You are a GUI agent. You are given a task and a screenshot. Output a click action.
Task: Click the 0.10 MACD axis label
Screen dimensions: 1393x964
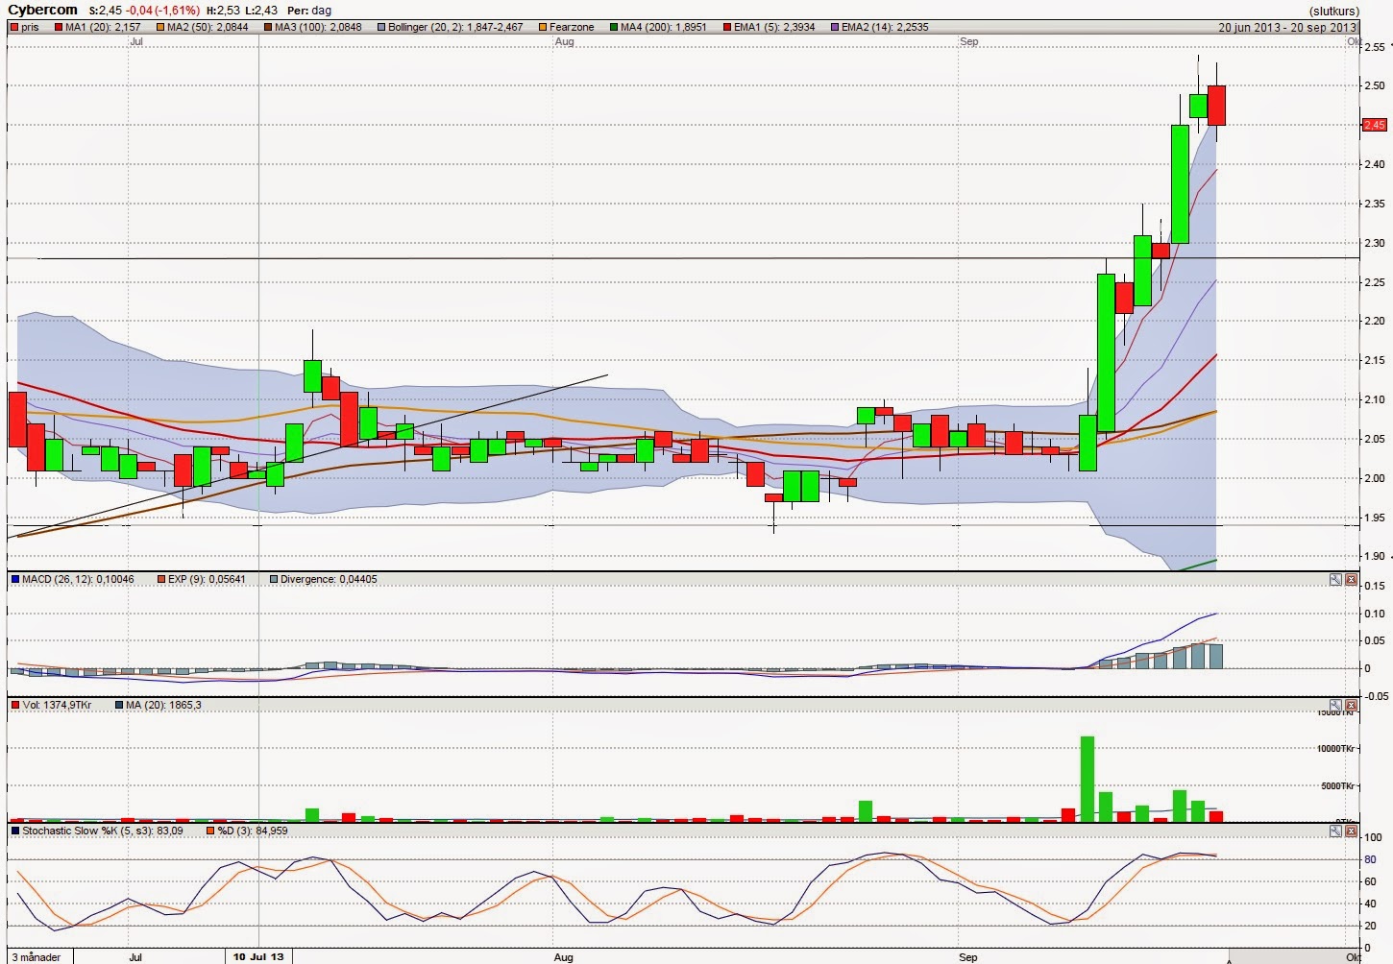[1375, 614]
